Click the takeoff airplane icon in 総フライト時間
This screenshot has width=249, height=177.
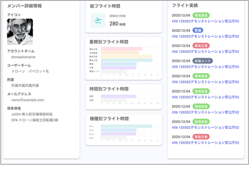click(98, 21)
